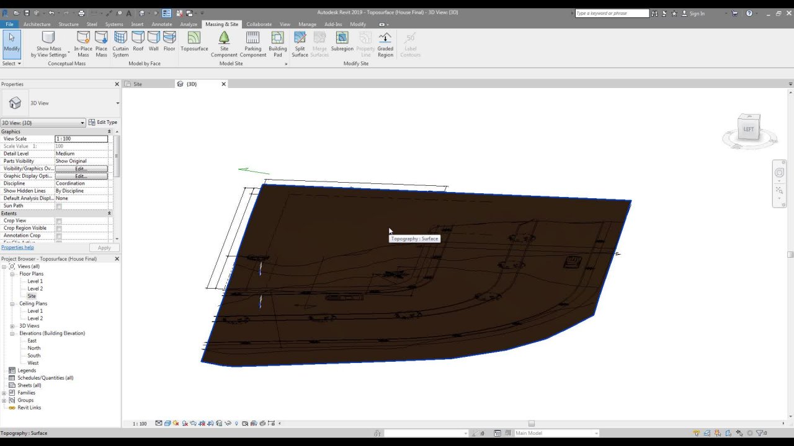Image resolution: width=794 pixels, height=446 pixels.
Task: Open the Architecture ribbon tab
Action: pos(37,24)
